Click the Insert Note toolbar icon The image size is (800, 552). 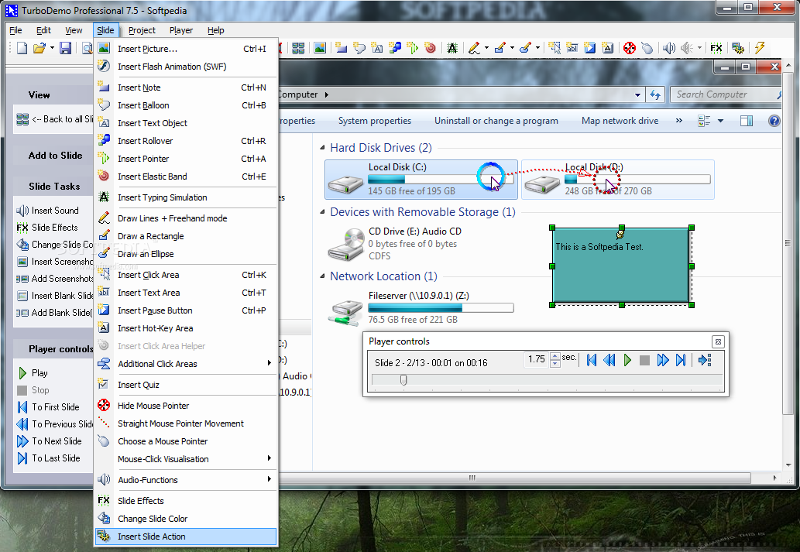[x=342, y=48]
